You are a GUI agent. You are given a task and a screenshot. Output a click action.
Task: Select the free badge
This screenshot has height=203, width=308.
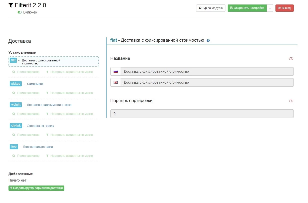14,147
